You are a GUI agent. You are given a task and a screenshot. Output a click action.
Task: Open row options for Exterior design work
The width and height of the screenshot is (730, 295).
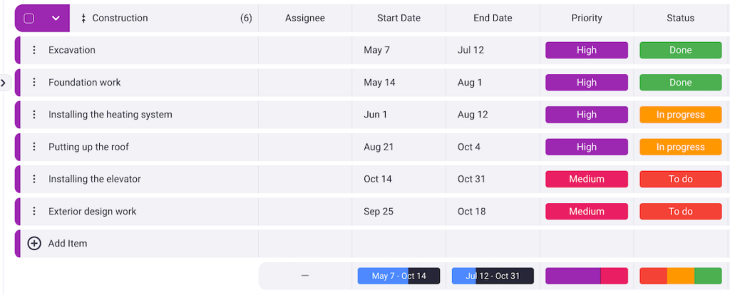coord(34,212)
